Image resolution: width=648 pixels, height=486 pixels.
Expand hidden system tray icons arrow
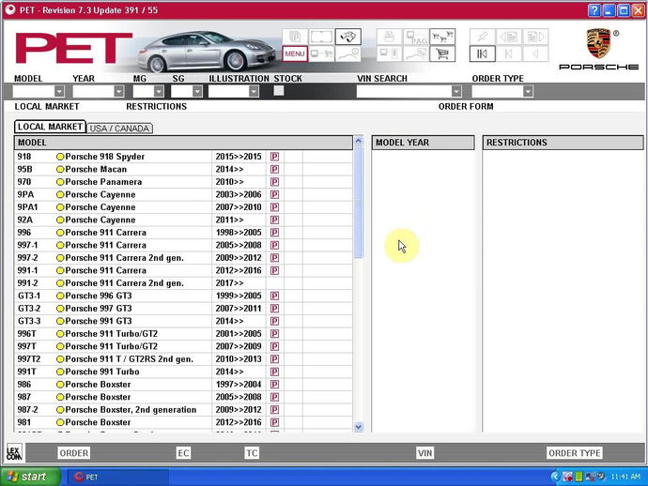point(555,477)
